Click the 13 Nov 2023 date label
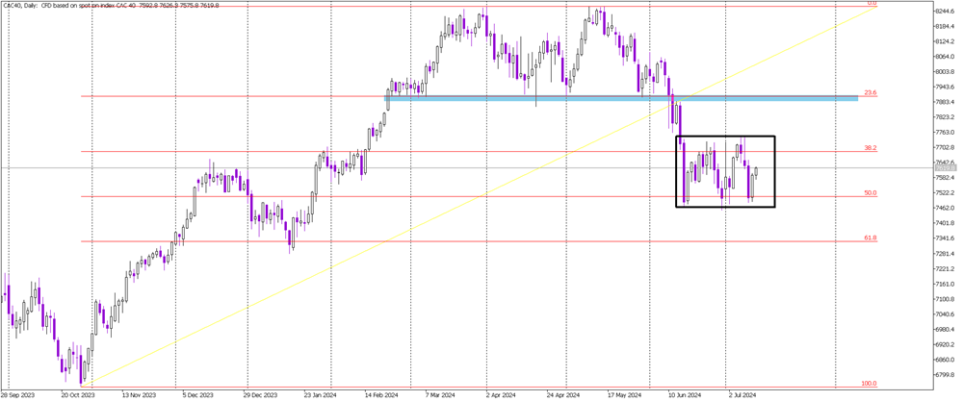This screenshot has width=963, height=401. pos(139,395)
